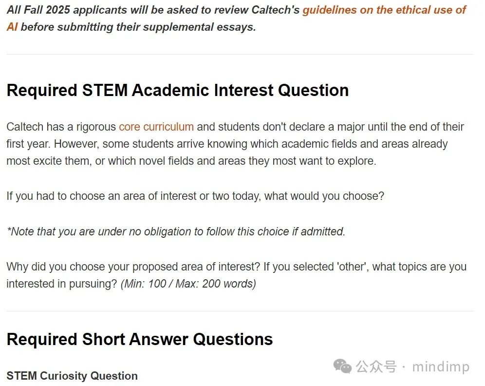Click the WeChat logo icon in the watermark
The width and height of the screenshot is (485, 386).
[342, 367]
